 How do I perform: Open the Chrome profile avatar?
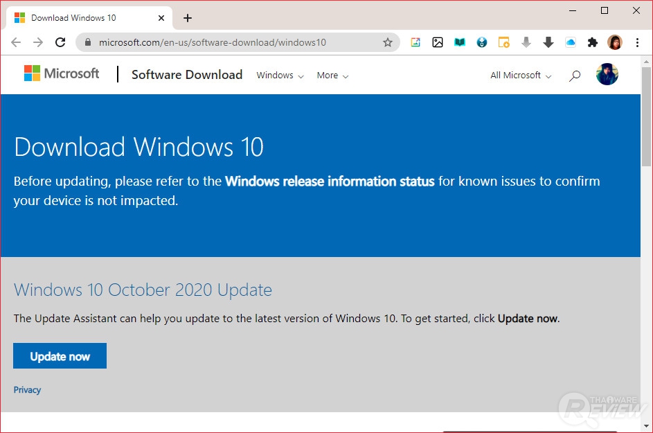pyautogui.click(x=615, y=42)
